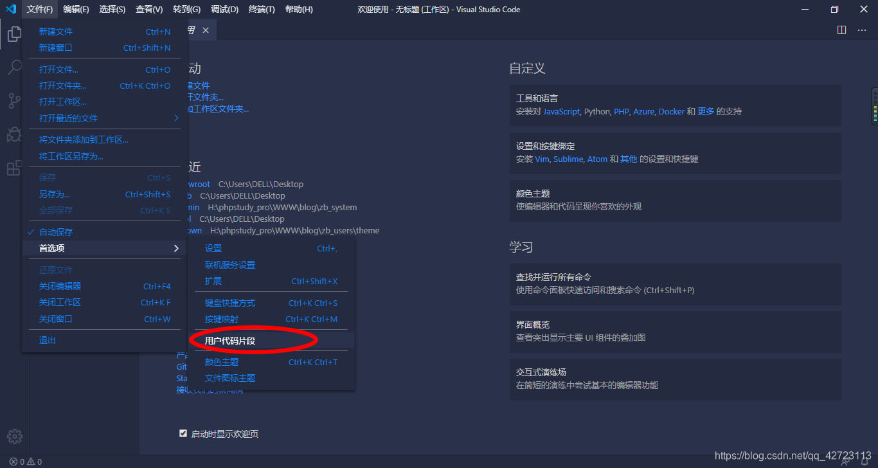Select 关闭工作区 menu entry
The height and width of the screenshot is (468, 878).
pos(105,302)
